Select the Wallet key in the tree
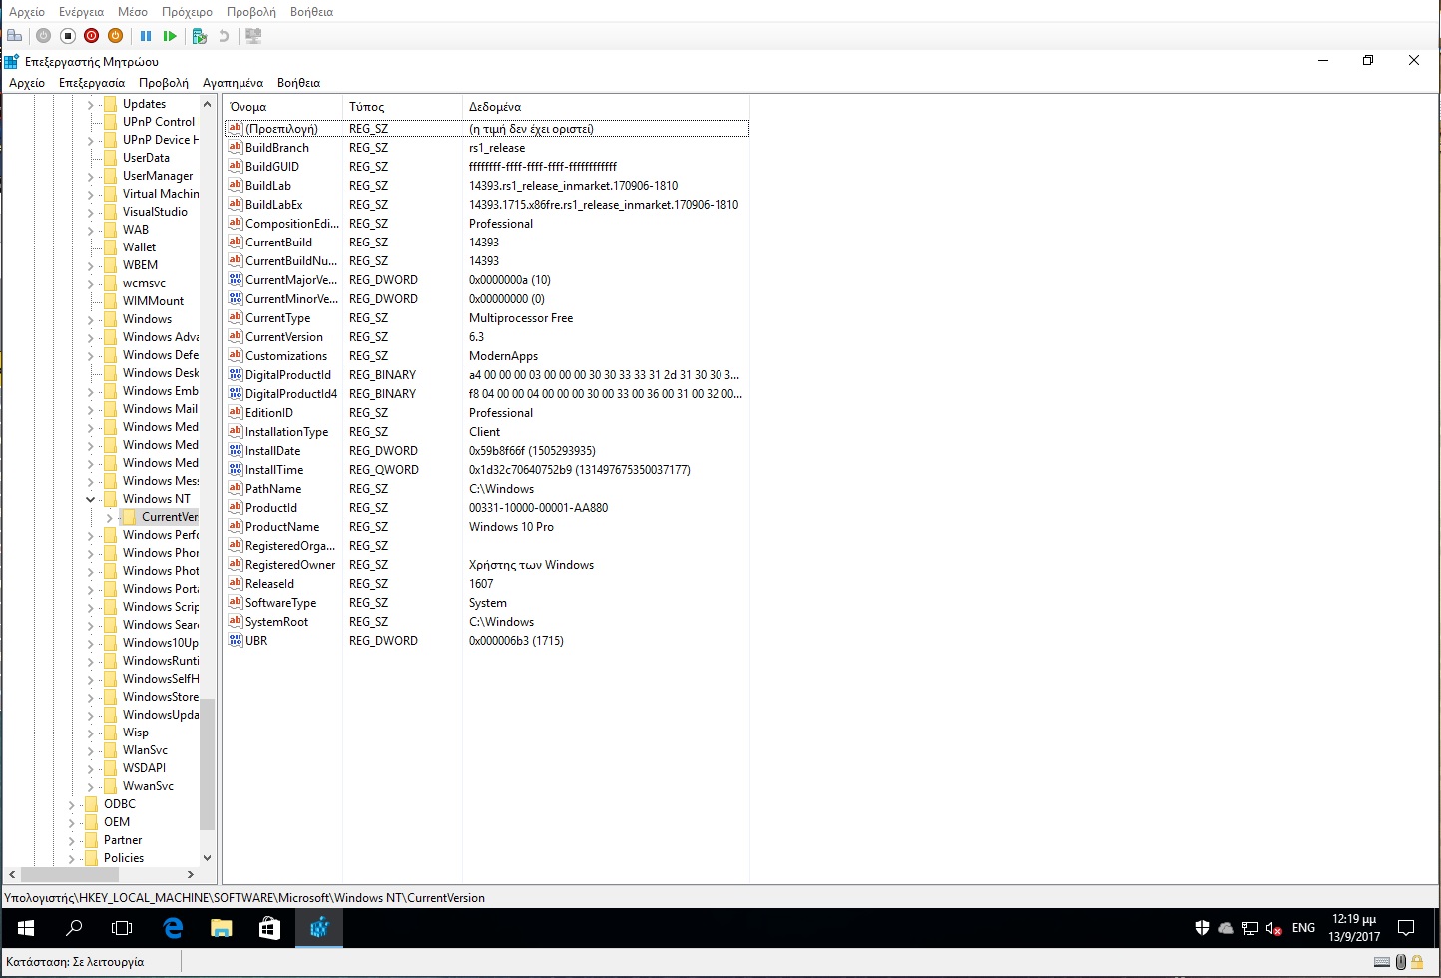Image resolution: width=1441 pixels, height=978 pixels. pos(139,247)
